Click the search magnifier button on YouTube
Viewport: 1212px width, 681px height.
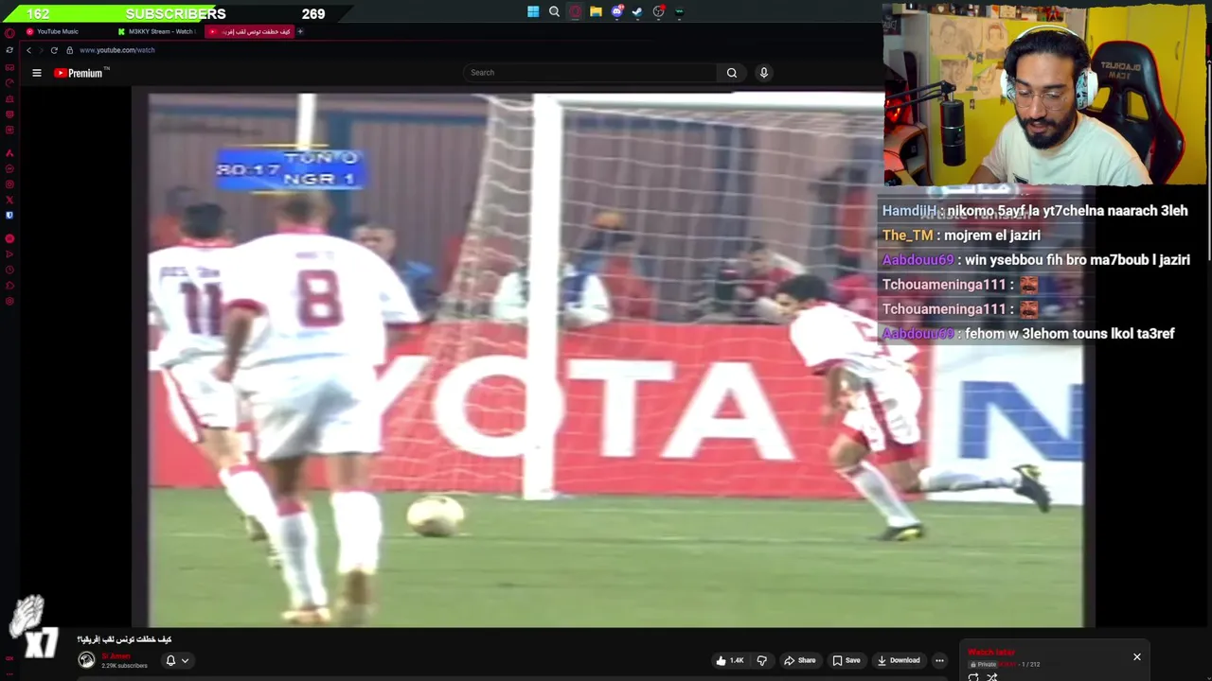[x=732, y=73]
